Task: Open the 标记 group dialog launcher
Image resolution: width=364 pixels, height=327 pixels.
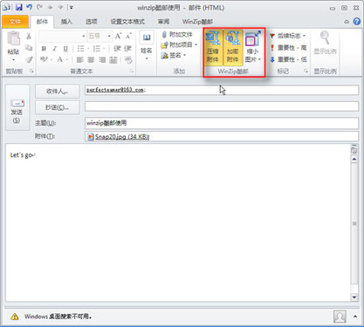Action: pyautogui.click(x=306, y=72)
